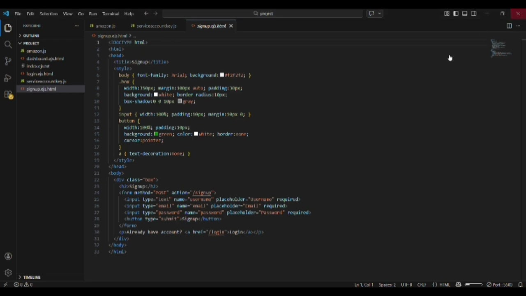
Task: Open the Accounts menu icon
Action: coord(8,256)
